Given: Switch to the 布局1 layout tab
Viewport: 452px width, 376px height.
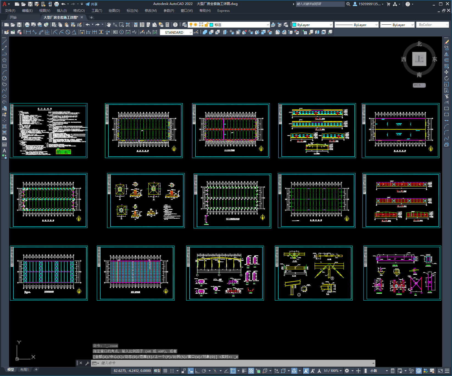Looking at the screenshot, I should pyautogui.click(x=24, y=370).
